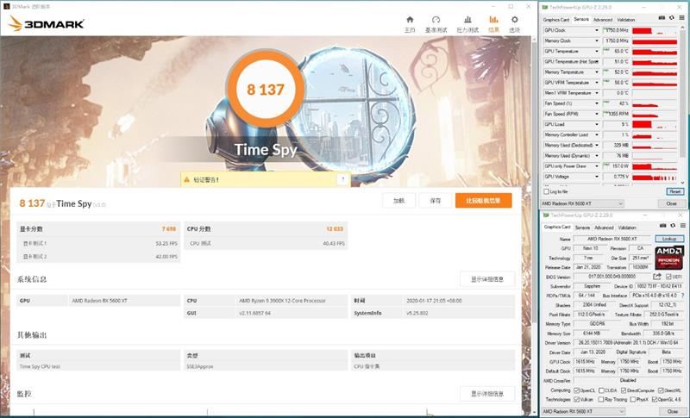Click scroll-down arrow of Sensors list
Screen dimensions: 690x418
(682, 183)
